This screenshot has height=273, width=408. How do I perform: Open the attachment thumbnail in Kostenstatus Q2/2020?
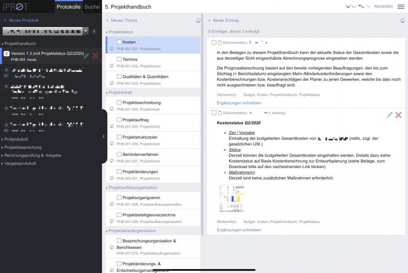[x=231, y=198]
